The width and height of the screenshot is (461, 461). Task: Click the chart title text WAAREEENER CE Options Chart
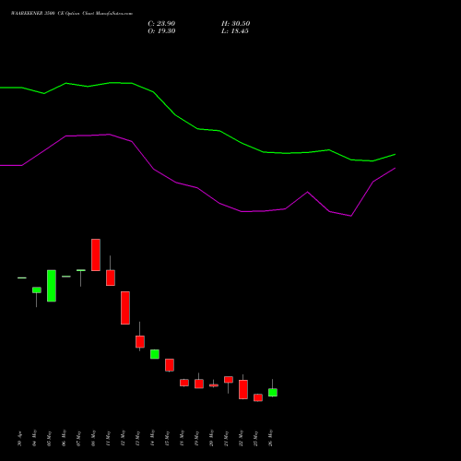coord(72,14)
